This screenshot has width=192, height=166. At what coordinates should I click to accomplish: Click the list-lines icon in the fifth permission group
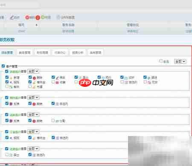(x=34, y=155)
